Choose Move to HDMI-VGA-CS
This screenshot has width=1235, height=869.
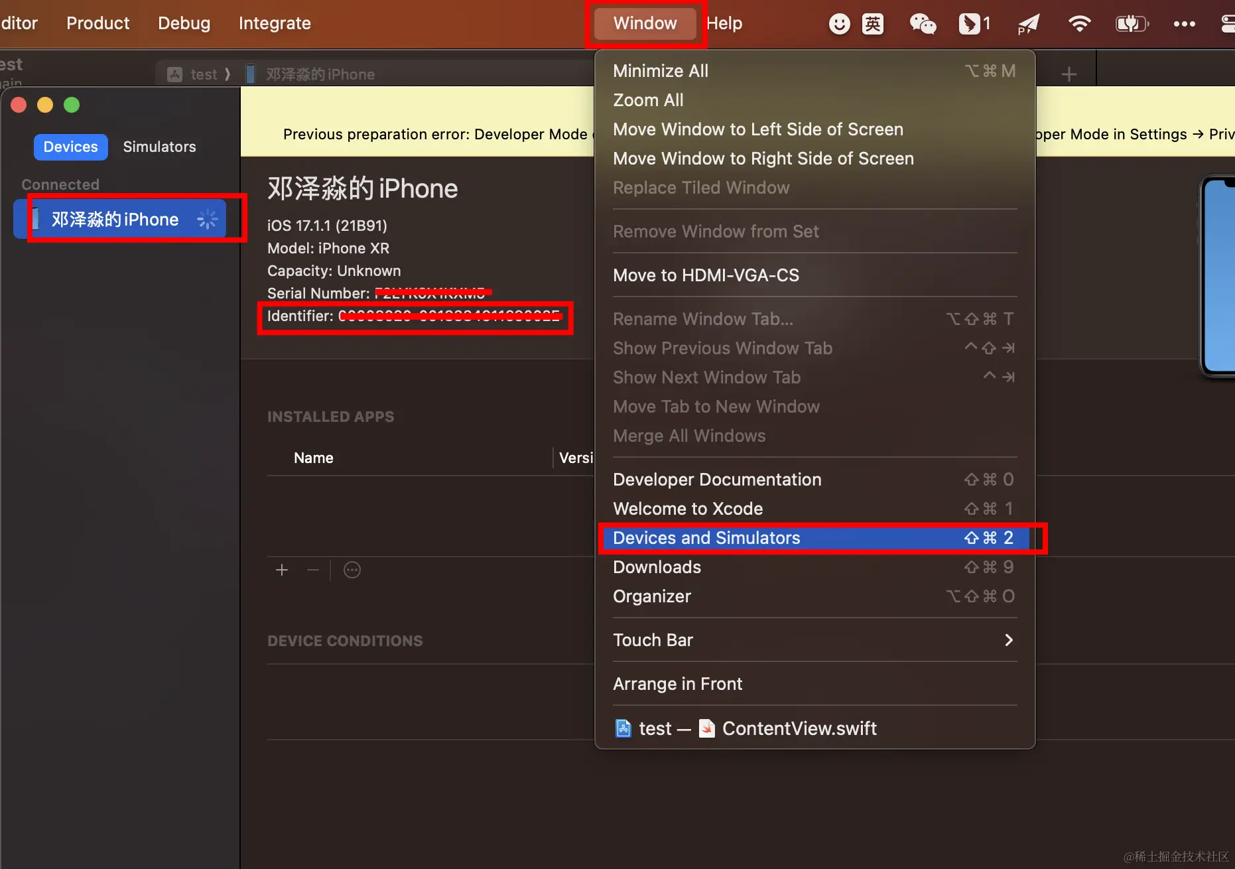click(x=814, y=275)
